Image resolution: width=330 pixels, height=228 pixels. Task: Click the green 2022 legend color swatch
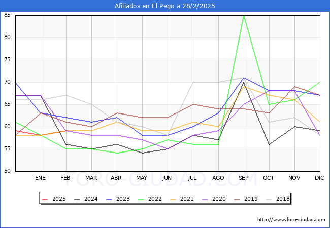[x=141, y=199]
